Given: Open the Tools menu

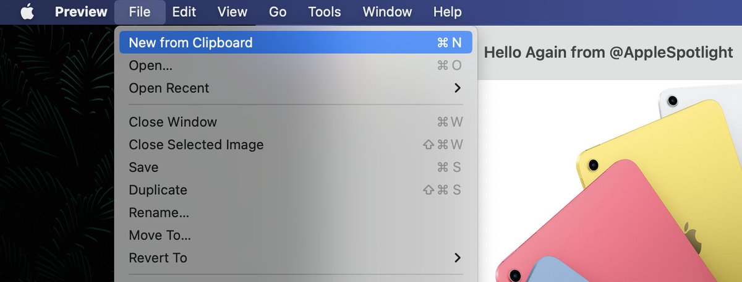Looking at the screenshot, I should (325, 12).
